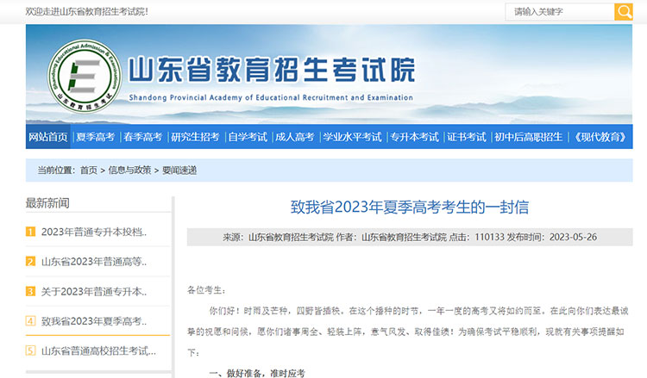Screen dimensions: 647x378
Task: Click the Shandong exam academy logo
Action: (x=84, y=76)
